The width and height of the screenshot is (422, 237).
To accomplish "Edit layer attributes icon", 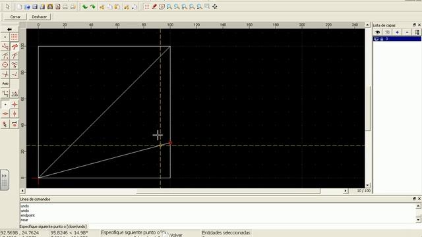I will pos(417,32).
